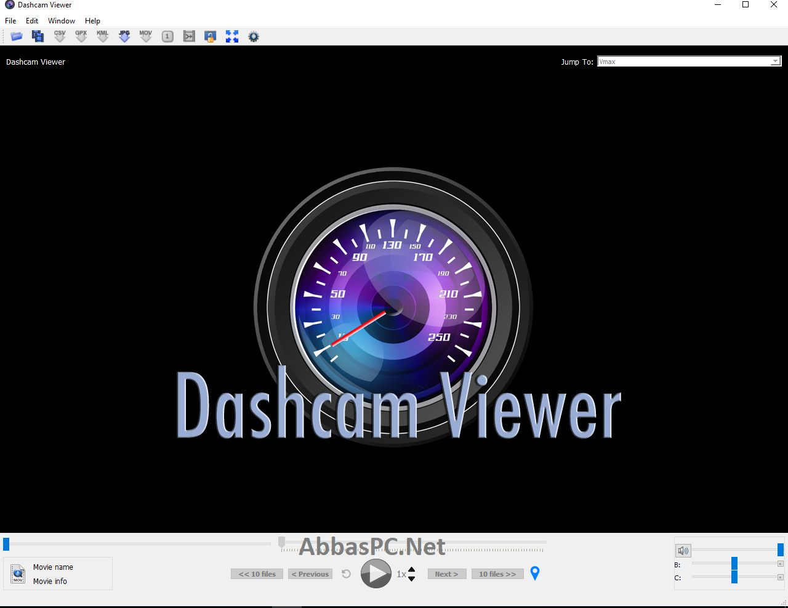The image size is (788, 608).
Task: Click the volume slider handle
Action: 780,549
